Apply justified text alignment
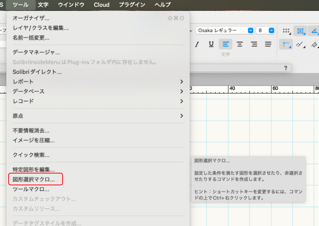The width and height of the screenshot is (319, 226). (x=268, y=44)
